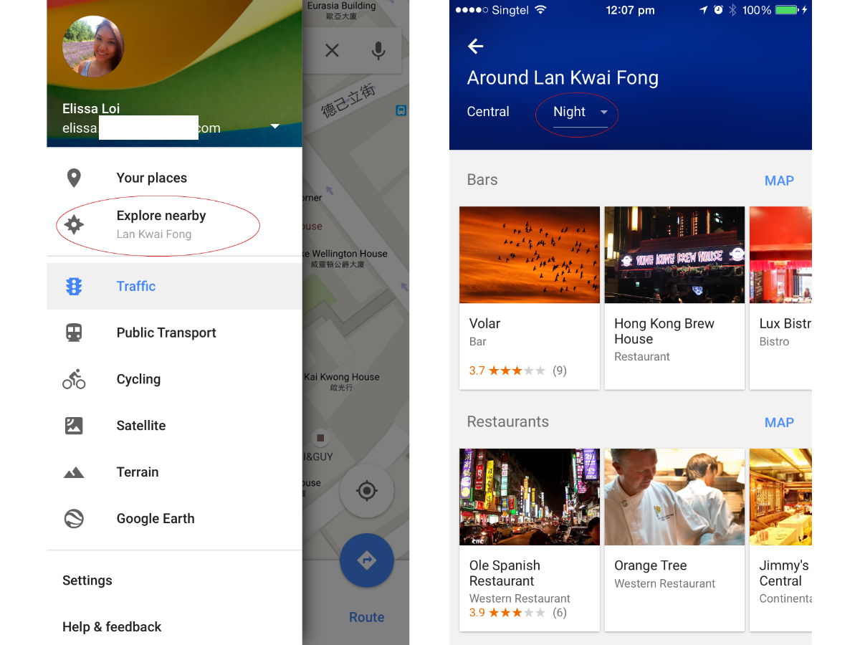Toggle the Traffic layer
This screenshot has width=860, height=645.
(174, 287)
